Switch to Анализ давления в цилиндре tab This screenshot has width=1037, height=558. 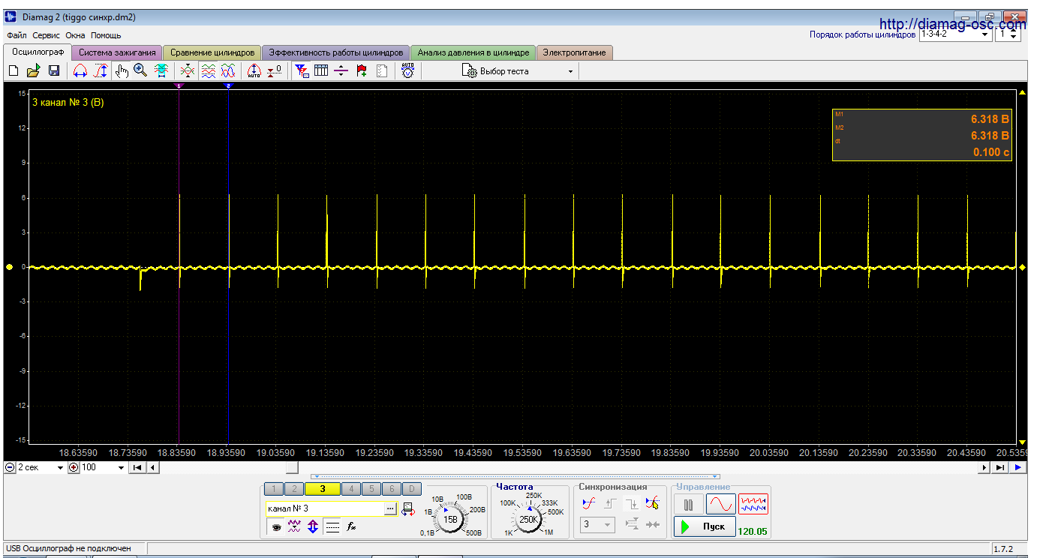473,52
